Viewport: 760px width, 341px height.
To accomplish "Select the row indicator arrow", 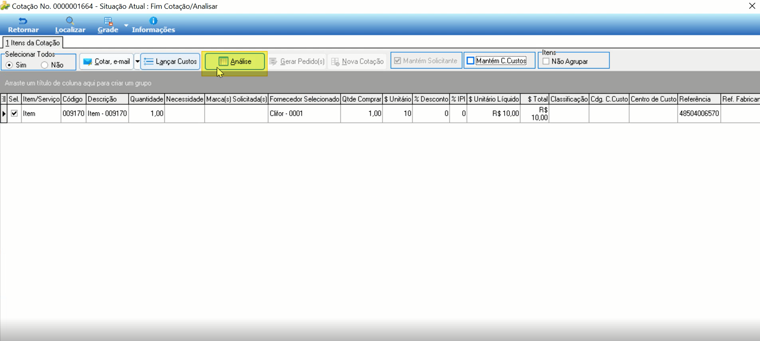I will pos(4,114).
